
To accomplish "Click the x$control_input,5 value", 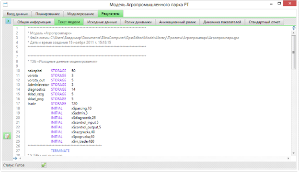I will point(85,123).
